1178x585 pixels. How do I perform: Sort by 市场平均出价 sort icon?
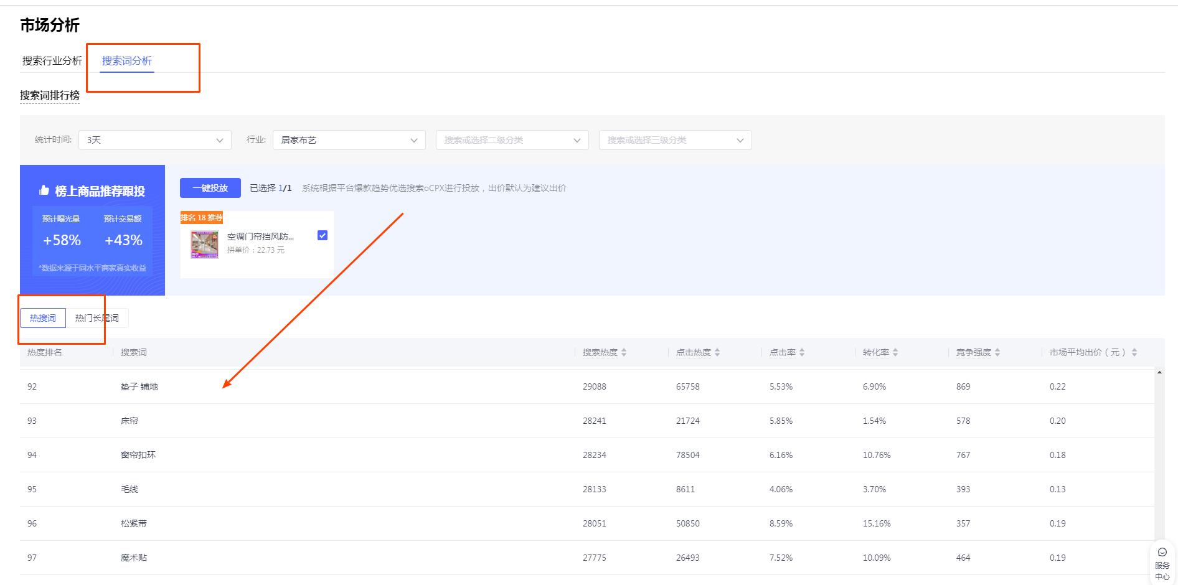pyautogui.click(x=1134, y=352)
